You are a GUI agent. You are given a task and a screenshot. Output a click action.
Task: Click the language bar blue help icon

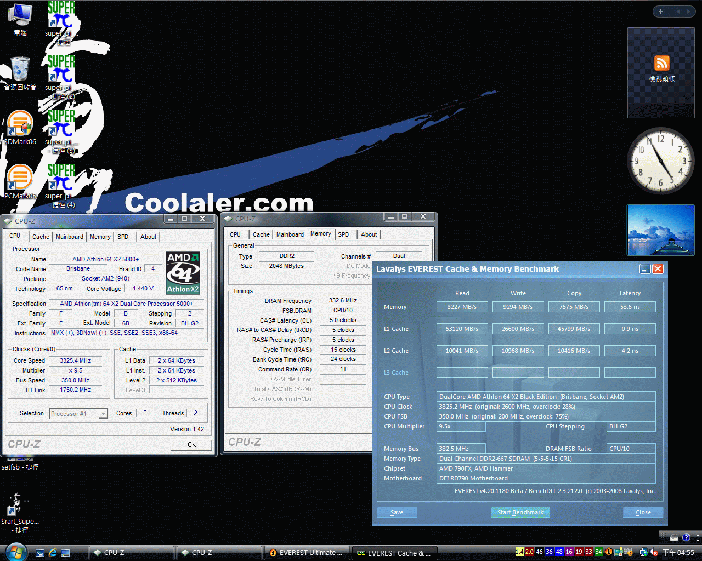[686, 537]
